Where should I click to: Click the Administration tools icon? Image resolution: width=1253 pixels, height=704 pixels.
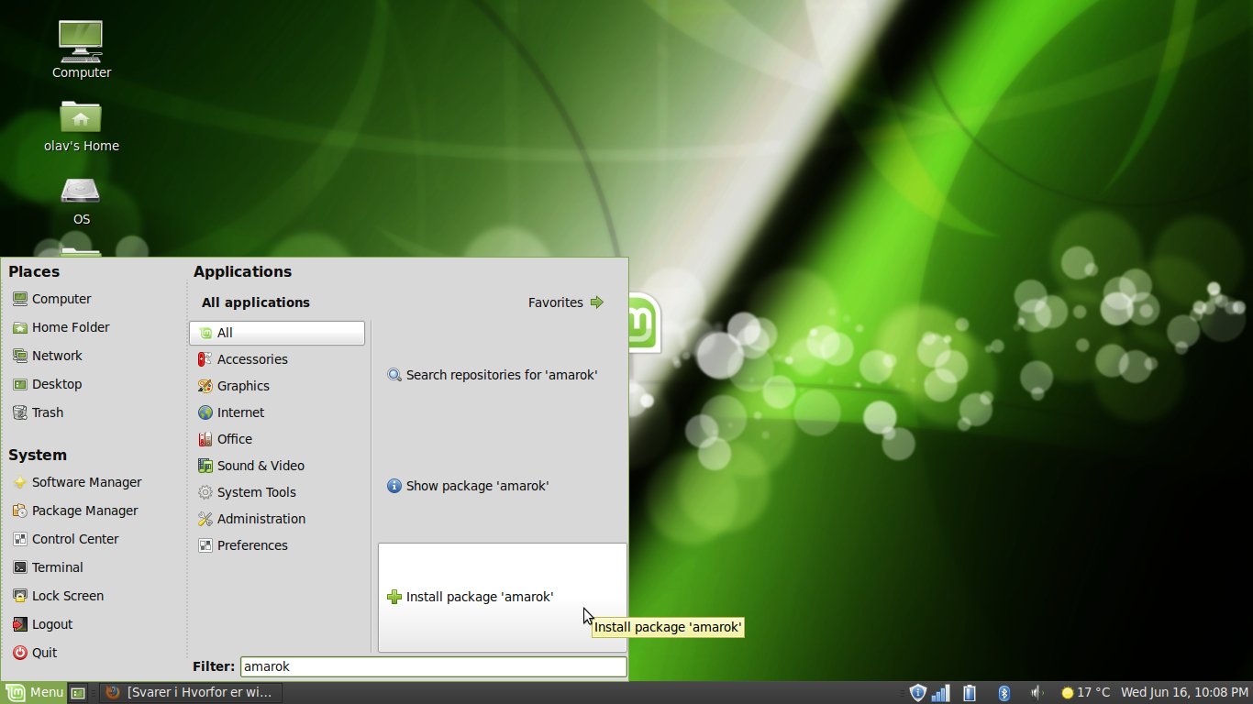[x=205, y=519]
